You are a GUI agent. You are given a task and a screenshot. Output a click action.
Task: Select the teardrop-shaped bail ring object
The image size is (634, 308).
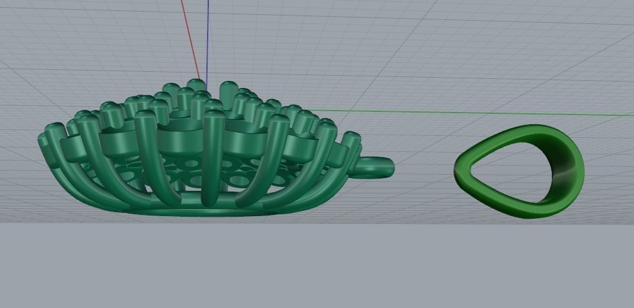(519, 171)
